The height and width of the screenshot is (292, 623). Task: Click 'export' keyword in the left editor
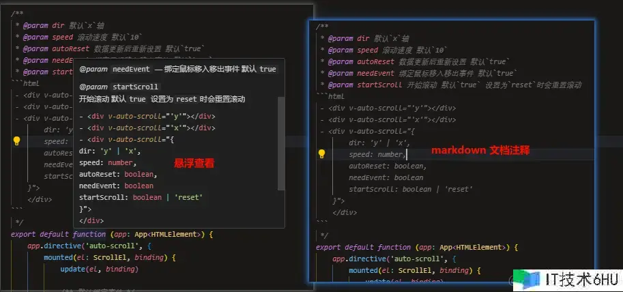(24, 234)
